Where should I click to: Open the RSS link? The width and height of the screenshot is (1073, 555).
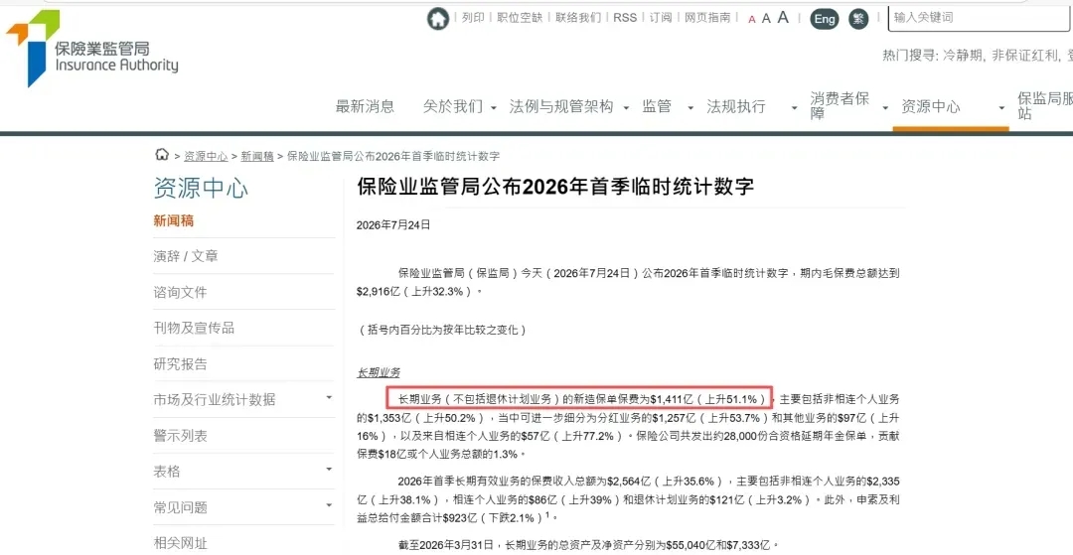point(625,18)
